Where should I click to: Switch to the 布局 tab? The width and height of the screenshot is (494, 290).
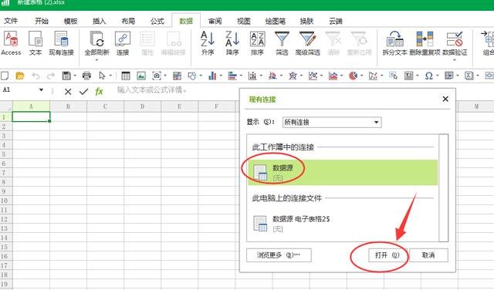128,21
